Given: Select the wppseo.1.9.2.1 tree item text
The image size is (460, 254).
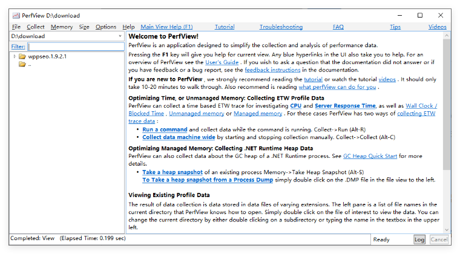Looking at the screenshot, I should click(x=47, y=56).
